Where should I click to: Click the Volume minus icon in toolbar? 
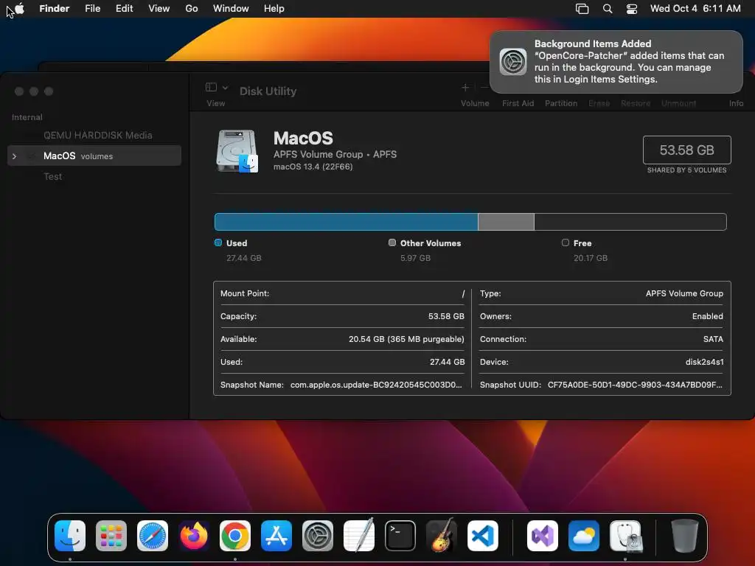[x=484, y=88]
